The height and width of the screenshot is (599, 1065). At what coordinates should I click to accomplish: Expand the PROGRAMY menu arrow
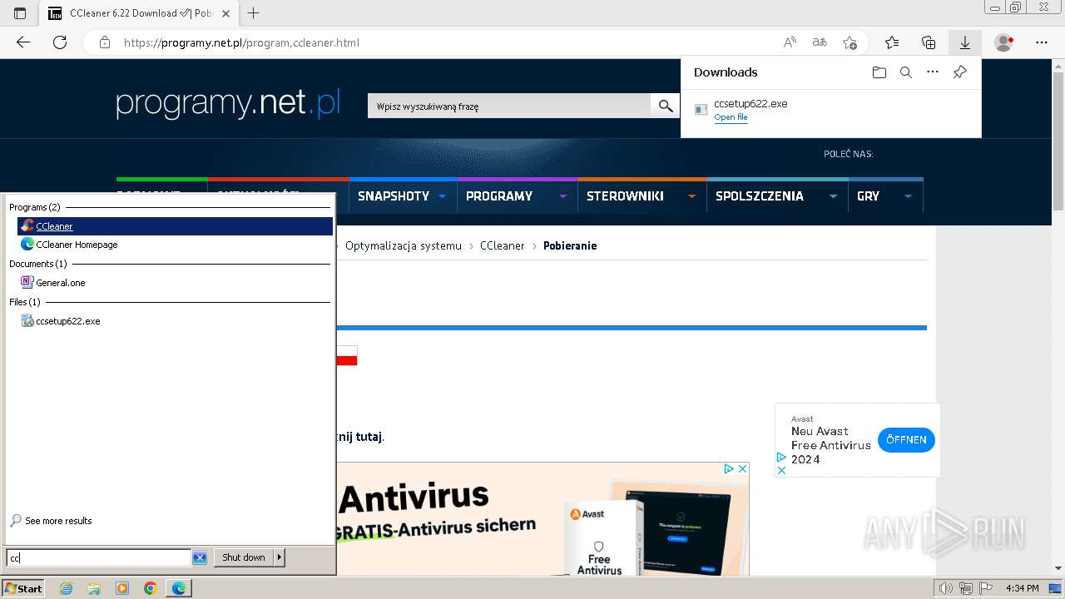click(x=563, y=196)
